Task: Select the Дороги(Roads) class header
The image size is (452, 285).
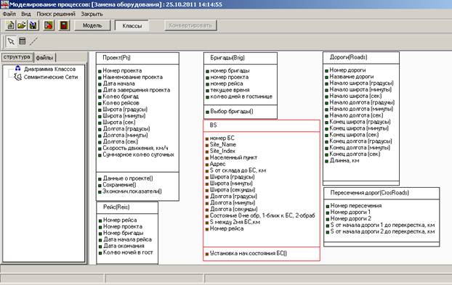Action: click(x=361, y=58)
